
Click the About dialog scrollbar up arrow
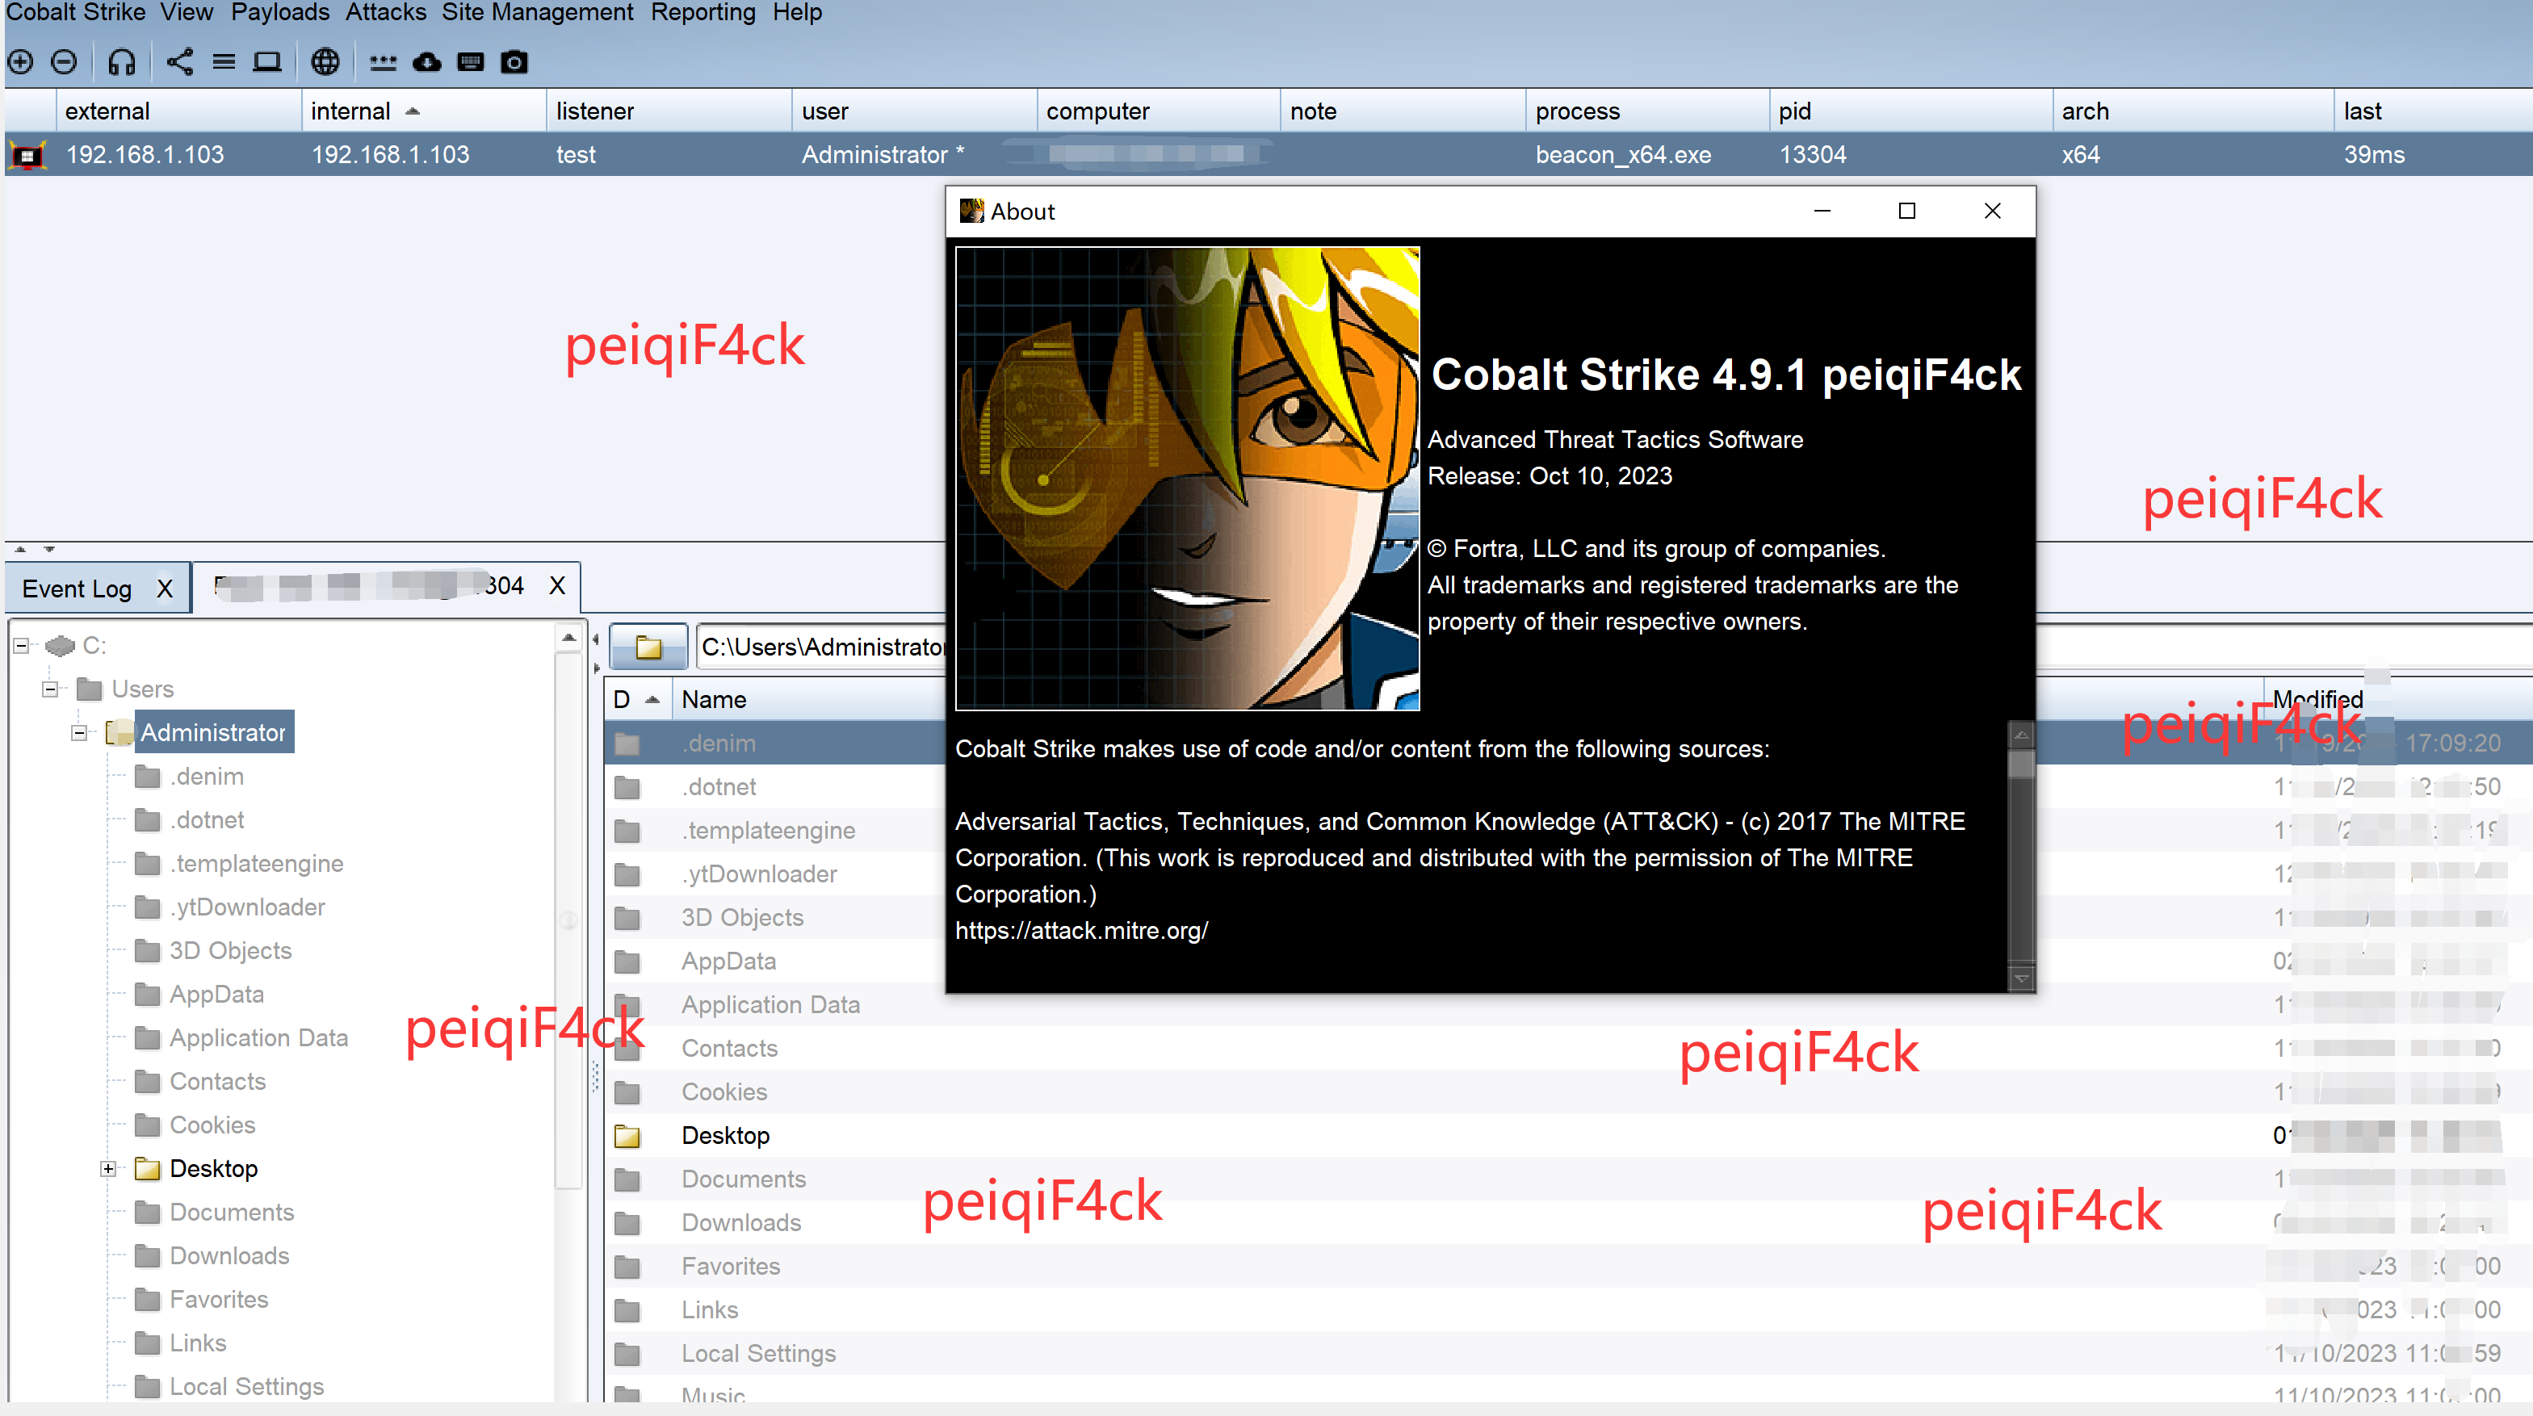(x=2021, y=735)
